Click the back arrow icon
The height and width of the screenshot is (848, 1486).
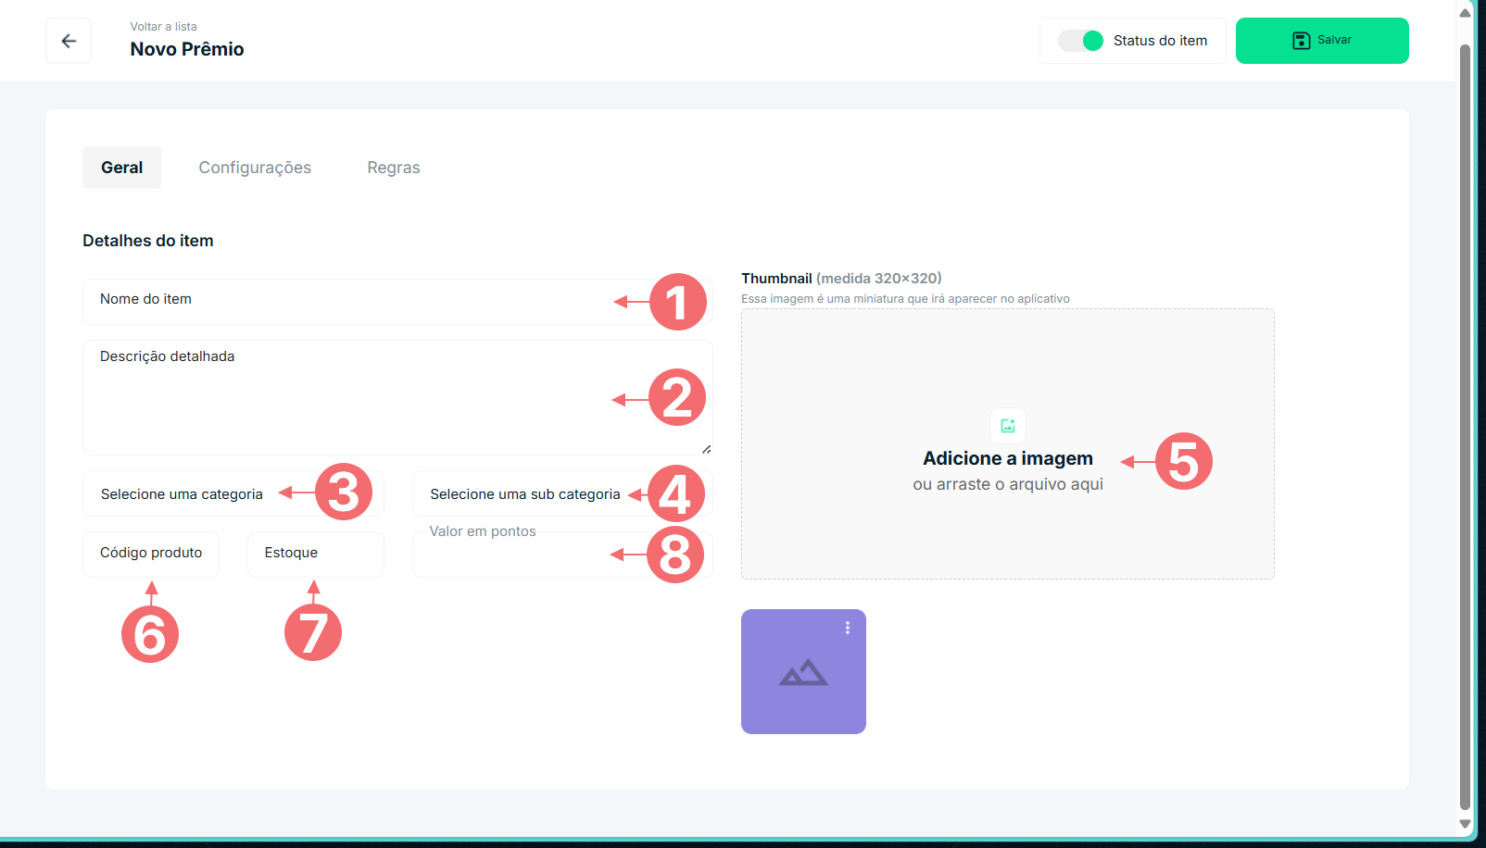[69, 41]
